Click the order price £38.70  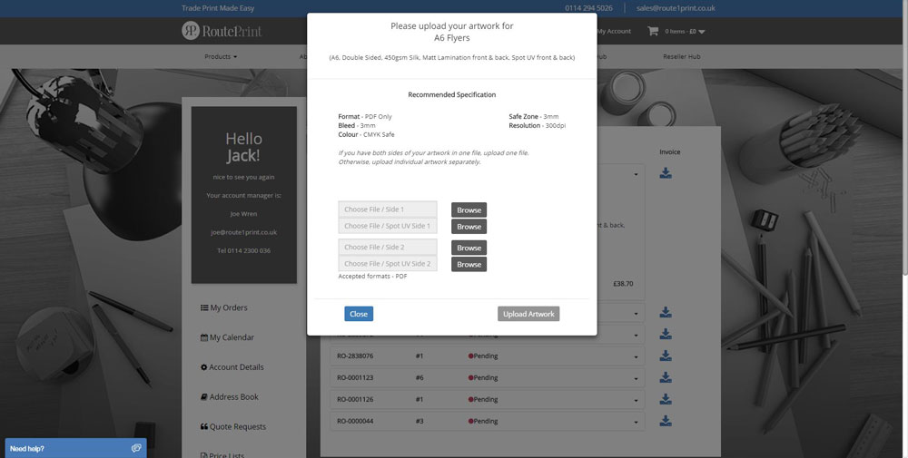623,284
